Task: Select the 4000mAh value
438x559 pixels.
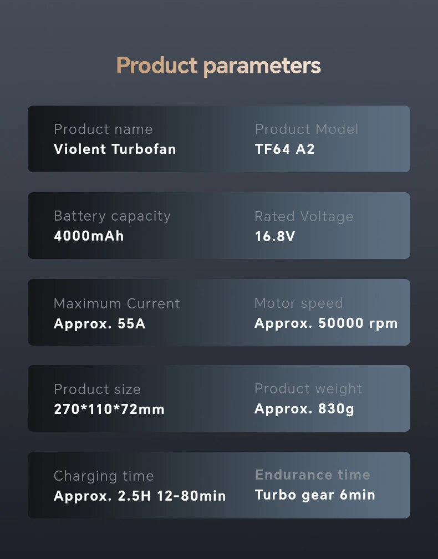Action: pyautogui.click(x=89, y=236)
